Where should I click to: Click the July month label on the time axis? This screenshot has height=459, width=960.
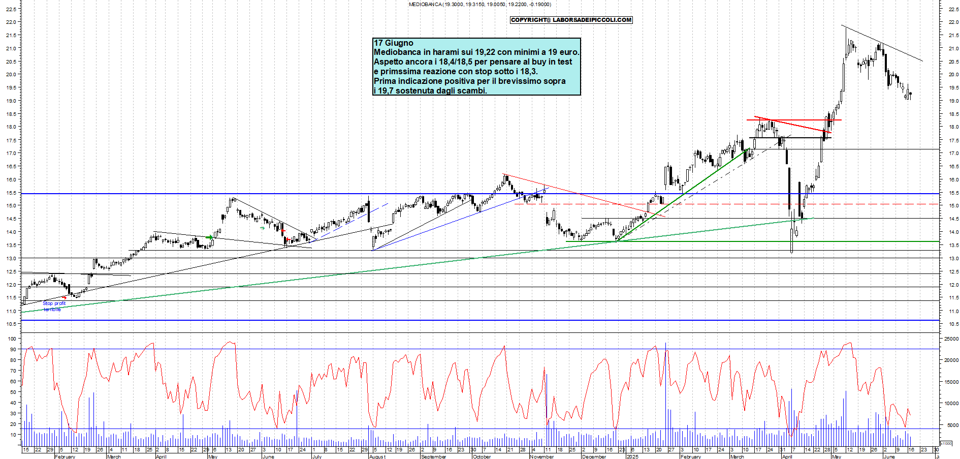click(316, 456)
